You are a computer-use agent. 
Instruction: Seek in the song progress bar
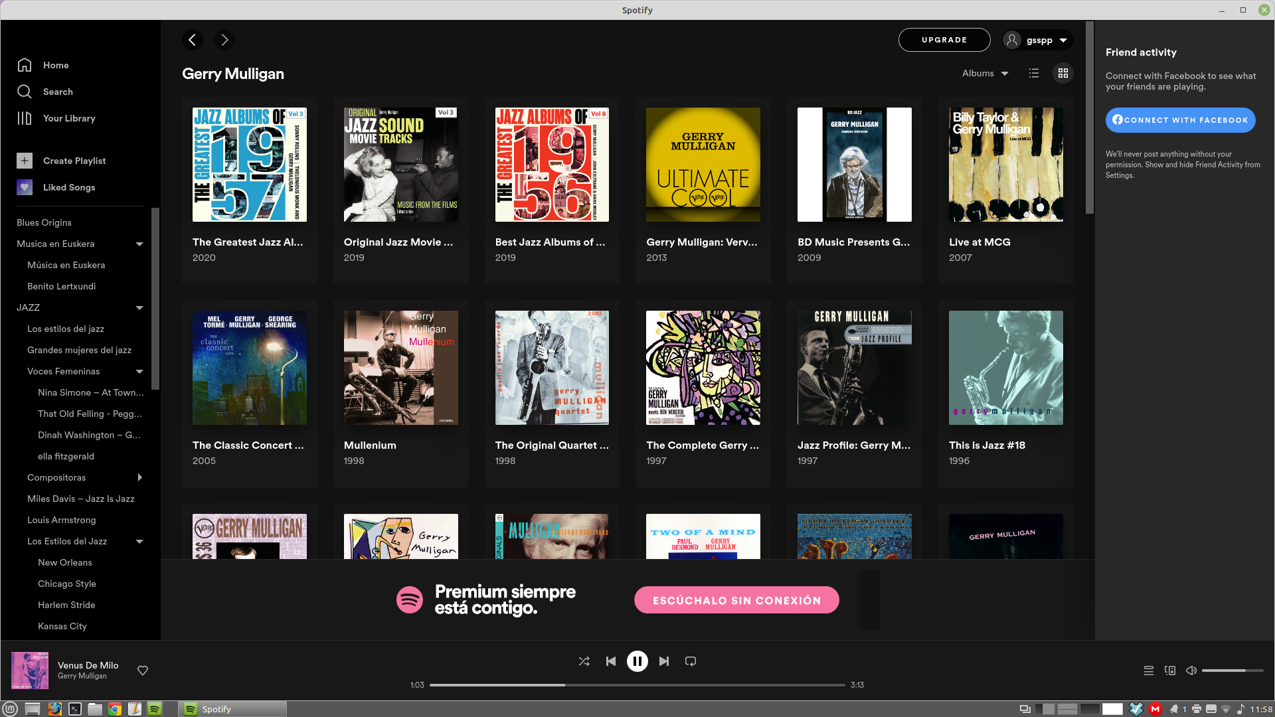(x=637, y=685)
